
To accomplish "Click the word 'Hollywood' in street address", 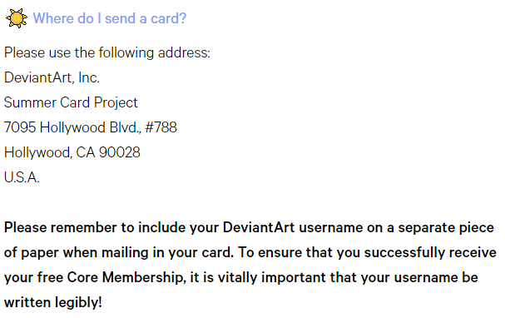I will click(72, 127).
